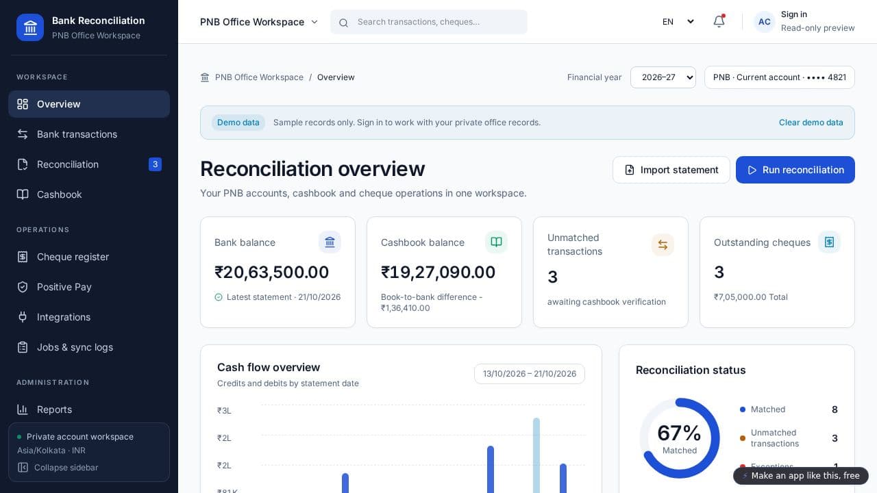Open the EN language dropdown
This screenshot has height=493, width=877.
(x=678, y=22)
